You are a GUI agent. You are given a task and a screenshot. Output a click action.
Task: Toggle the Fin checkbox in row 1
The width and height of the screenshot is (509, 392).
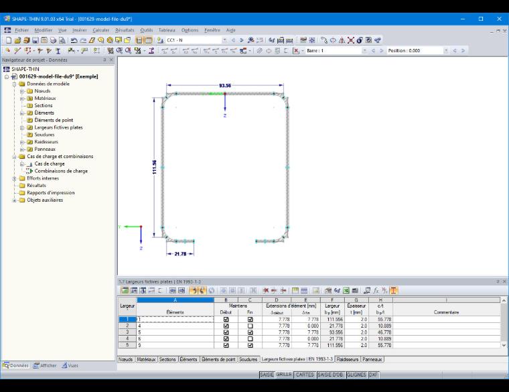point(250,320)
